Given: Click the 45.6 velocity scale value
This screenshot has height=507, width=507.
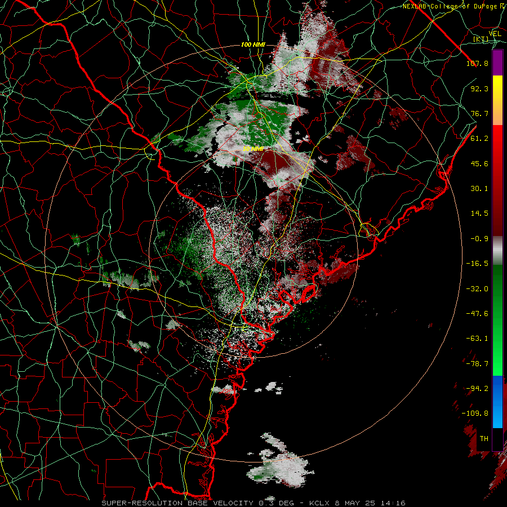Looking at the screenshot, I should coord(479,163).
